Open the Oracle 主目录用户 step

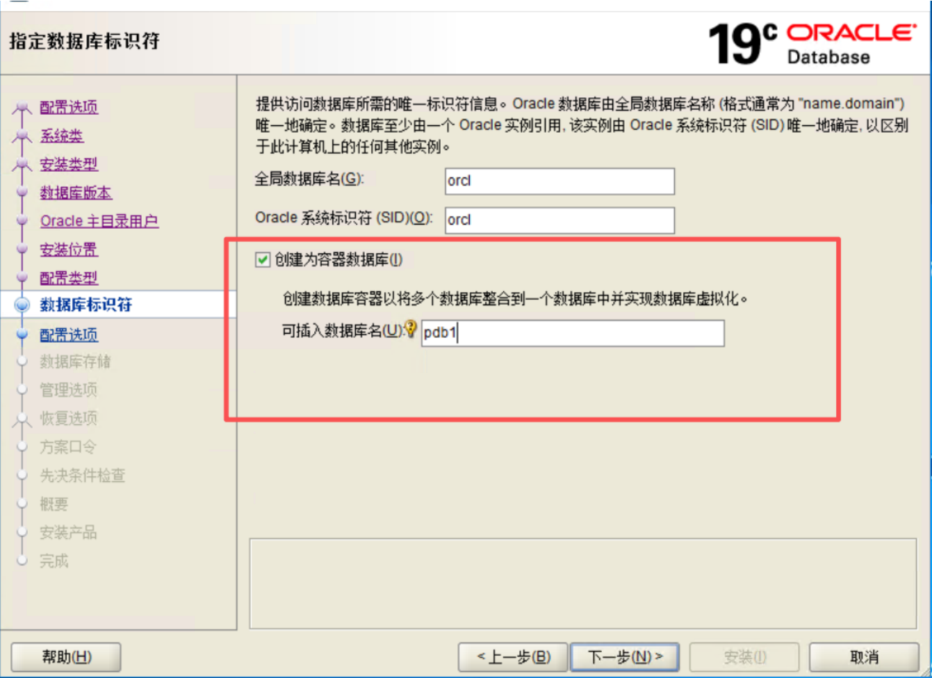pos(99,221)
